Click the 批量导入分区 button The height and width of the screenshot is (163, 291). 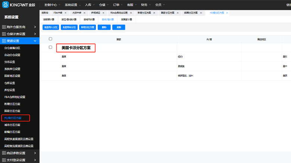(x=50, y=27)
